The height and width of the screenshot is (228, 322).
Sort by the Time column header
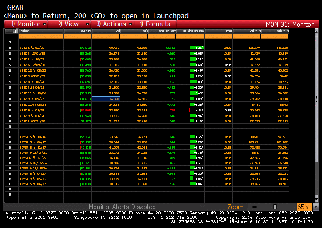tap(219, 31)
